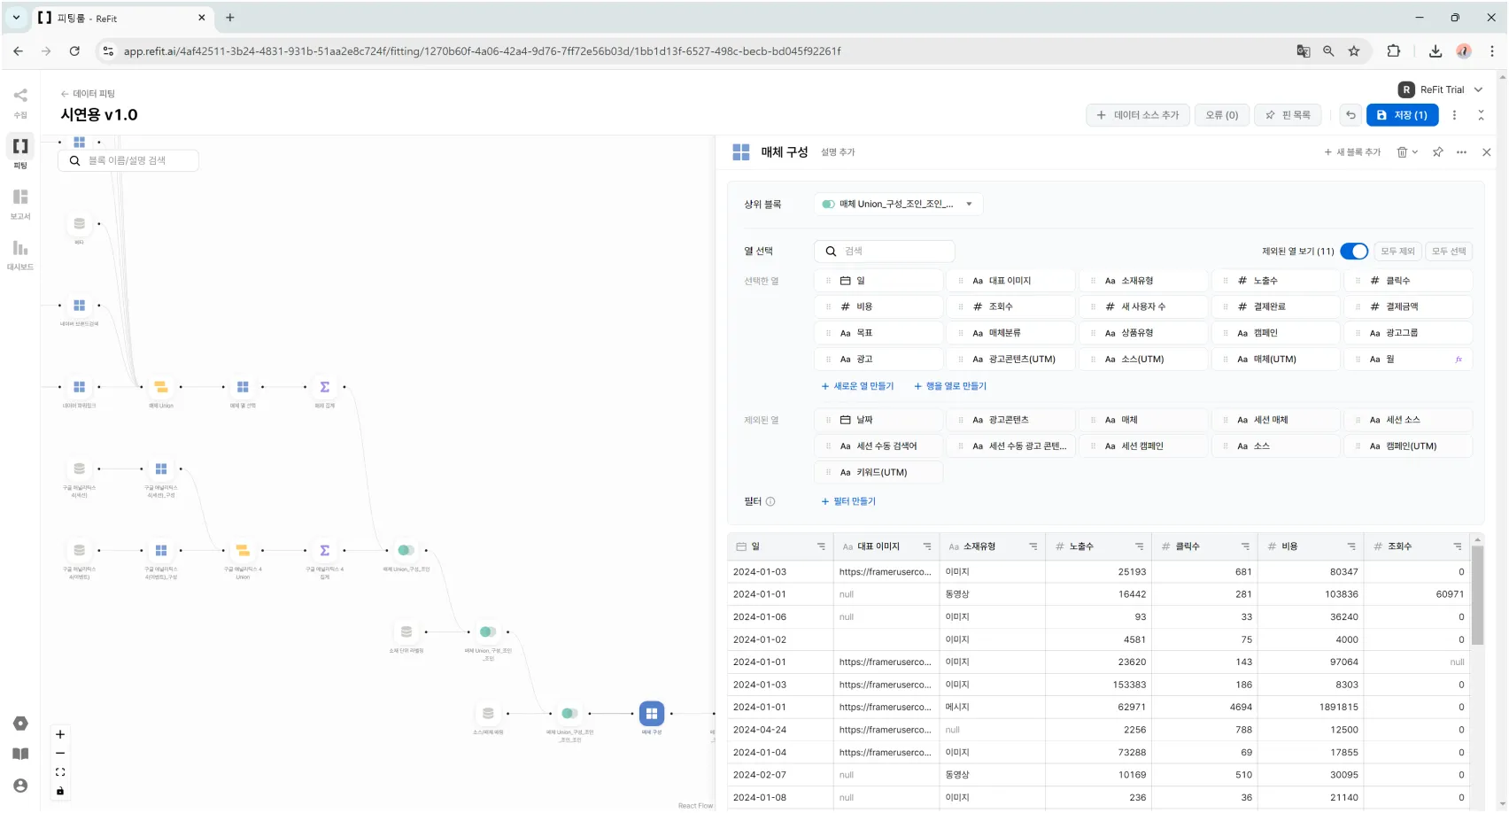Viewport: 1509px width, 813px height.
Task: Click 설명 추가 next to block title
Action: [838, 152]
